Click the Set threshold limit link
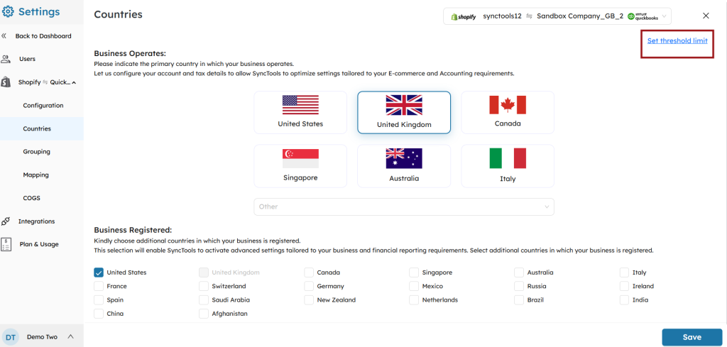 (x=677, y=41)
